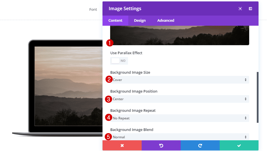Click the Use Parallax Effect label
This screenshot has height=151, width=267.
point(126,53)
